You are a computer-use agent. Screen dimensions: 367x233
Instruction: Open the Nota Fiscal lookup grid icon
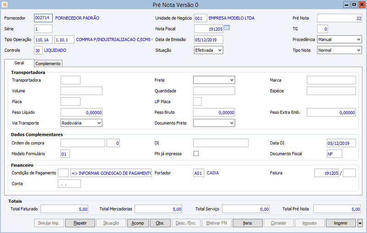(227, 28)
